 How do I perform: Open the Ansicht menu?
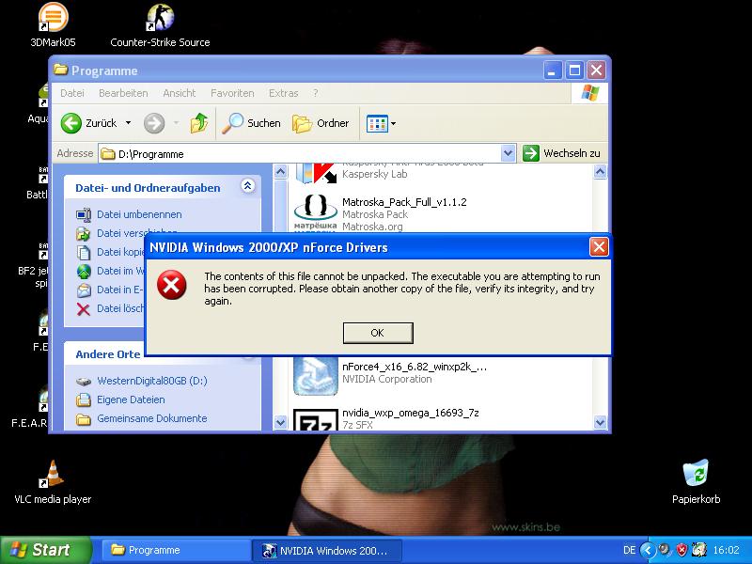tap(180, 93)
